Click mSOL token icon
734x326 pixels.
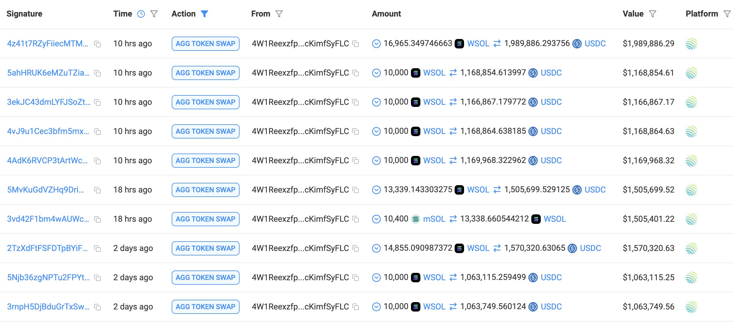coord(416,219)
